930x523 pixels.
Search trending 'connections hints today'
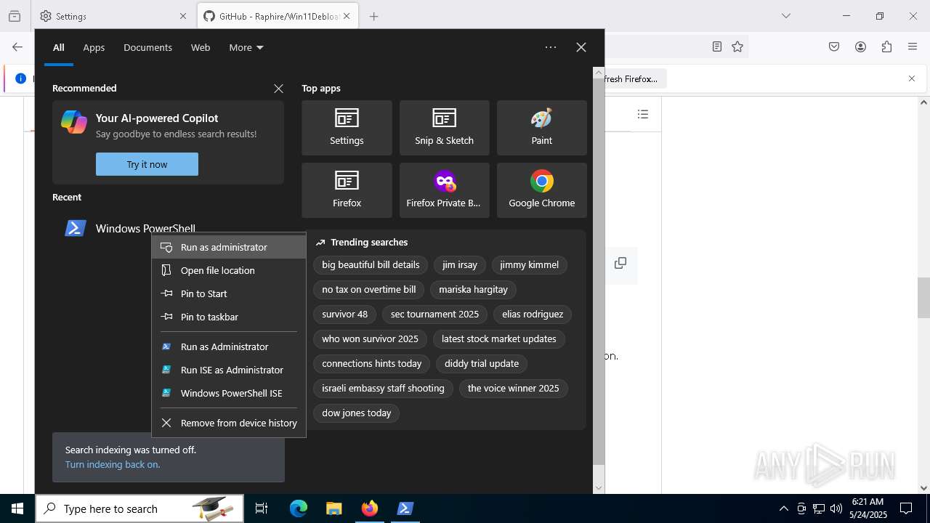point(372,364)
